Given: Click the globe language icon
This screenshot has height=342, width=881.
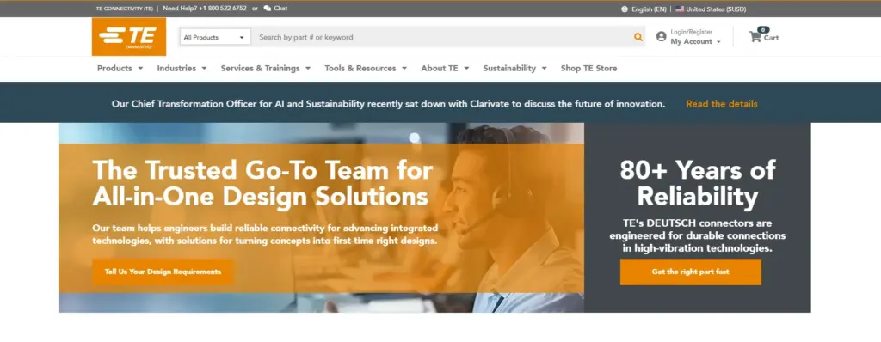Looking at the screenshot, I should [x=625, y=9].
